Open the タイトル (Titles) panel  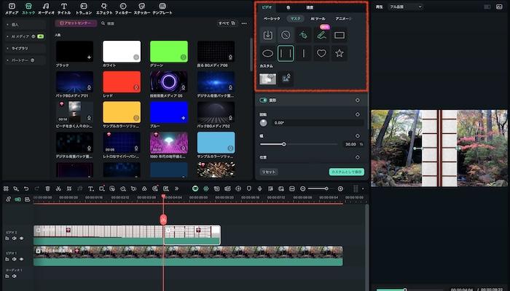(x=64, y=9)
